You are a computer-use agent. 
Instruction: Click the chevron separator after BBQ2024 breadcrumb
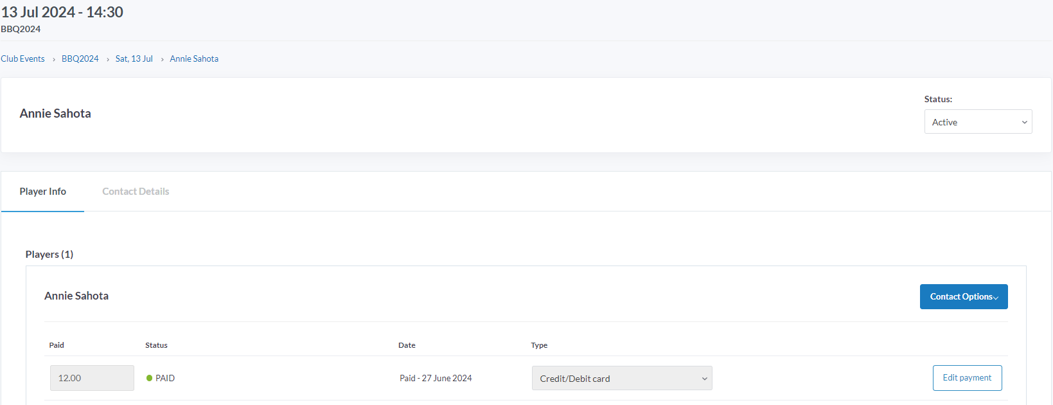point(107,59)
